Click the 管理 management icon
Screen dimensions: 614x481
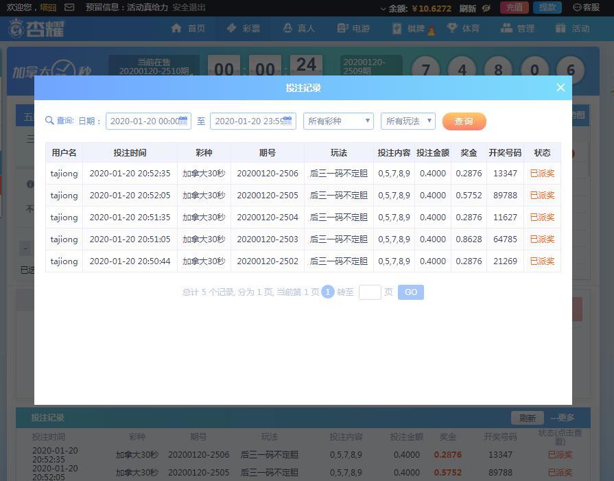point(507,28)
